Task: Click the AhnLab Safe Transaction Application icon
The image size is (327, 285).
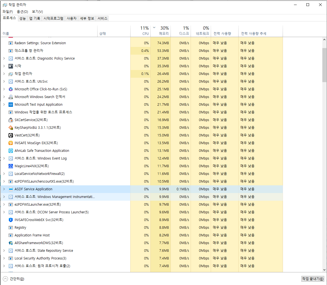Action: click(x=10, y=150)
